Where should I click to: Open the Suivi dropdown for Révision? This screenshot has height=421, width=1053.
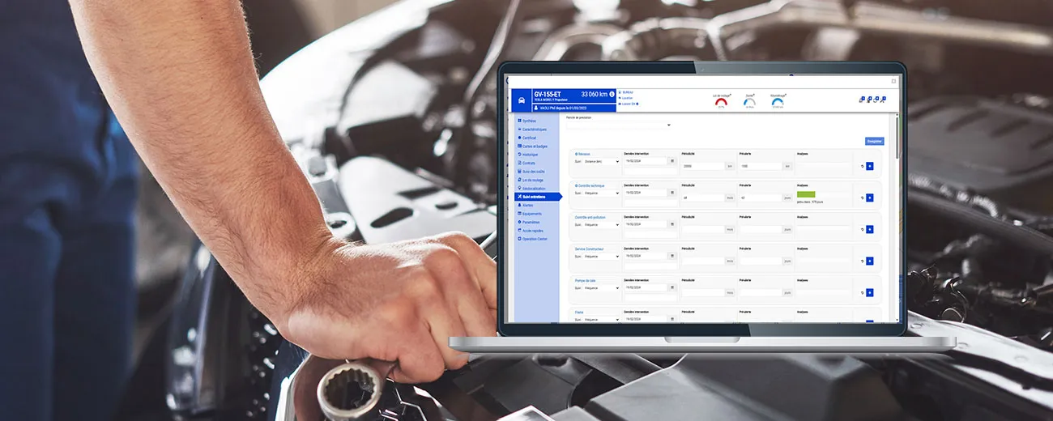tap(601, 161)
